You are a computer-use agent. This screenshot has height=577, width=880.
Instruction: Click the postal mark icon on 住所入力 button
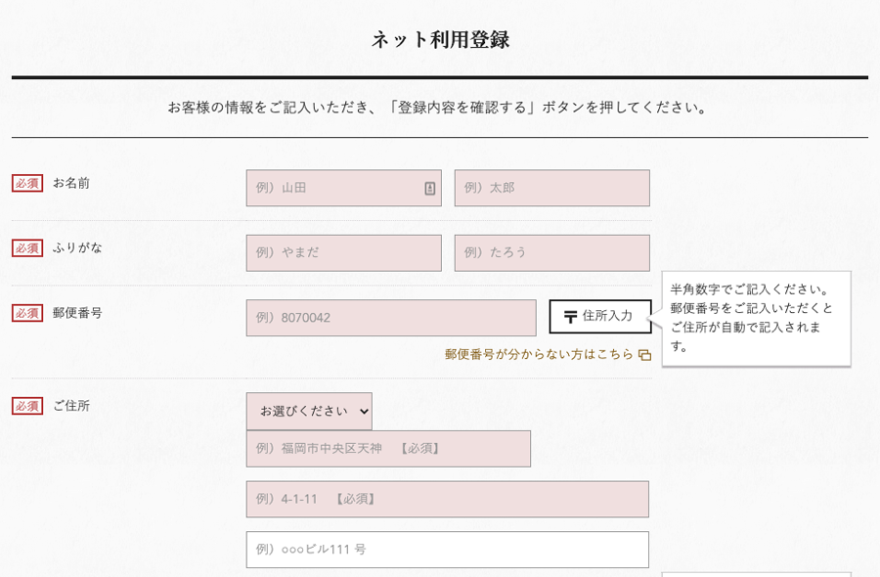(570, 317)
